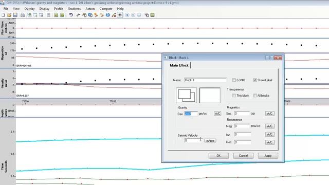Check All blocks transparency option
The height and width of the screenshot is (185, 329).
coord(255,96)
